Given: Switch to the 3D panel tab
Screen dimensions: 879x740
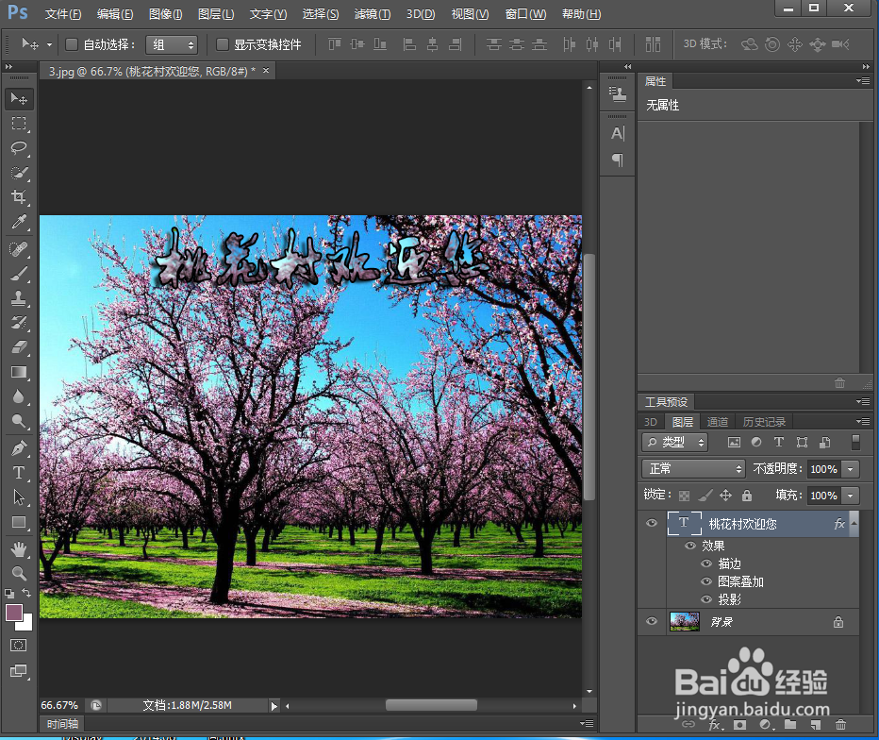Looking at the screenshot, I should (x=650, y=422).
